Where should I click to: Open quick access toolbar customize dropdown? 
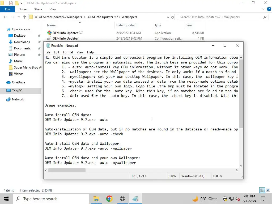click(x=22, y=3)
